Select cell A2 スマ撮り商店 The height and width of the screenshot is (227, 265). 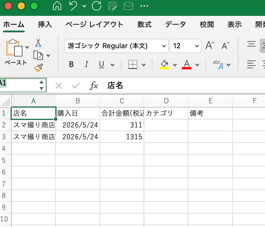click(34, 125)
